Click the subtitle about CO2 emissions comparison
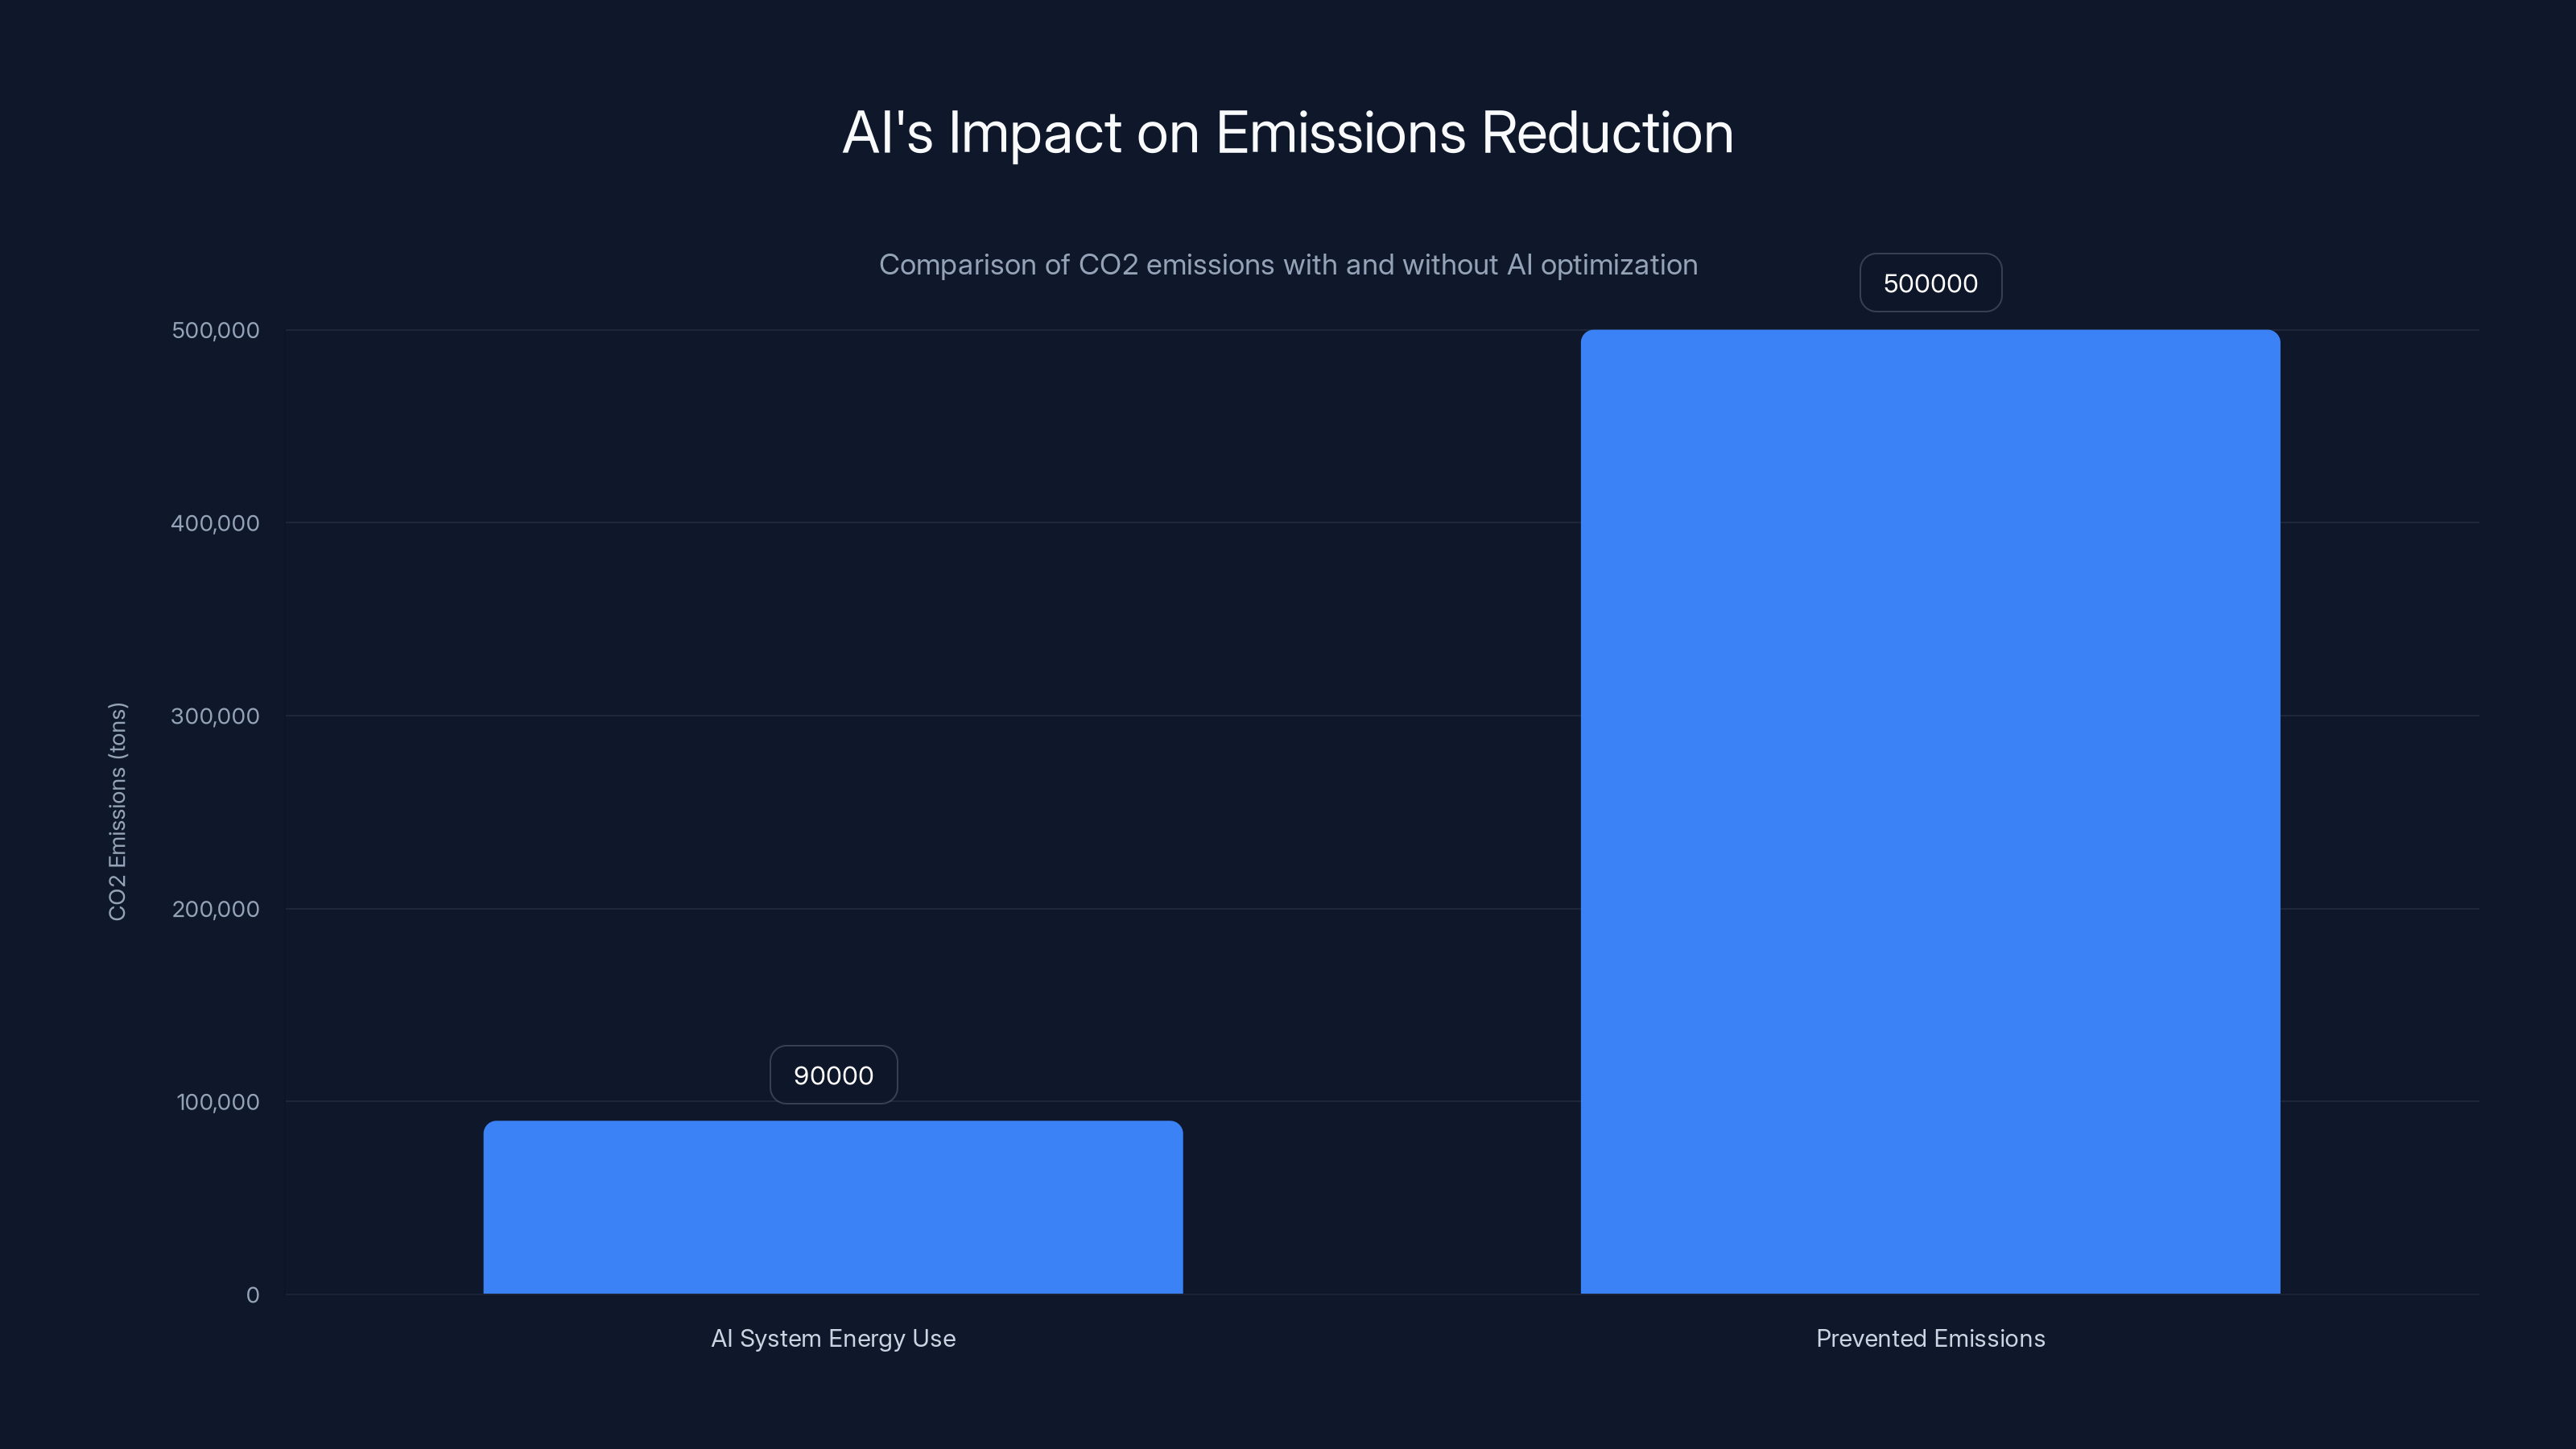Screen dimensions: 2576x1449 pos(1288,265)
